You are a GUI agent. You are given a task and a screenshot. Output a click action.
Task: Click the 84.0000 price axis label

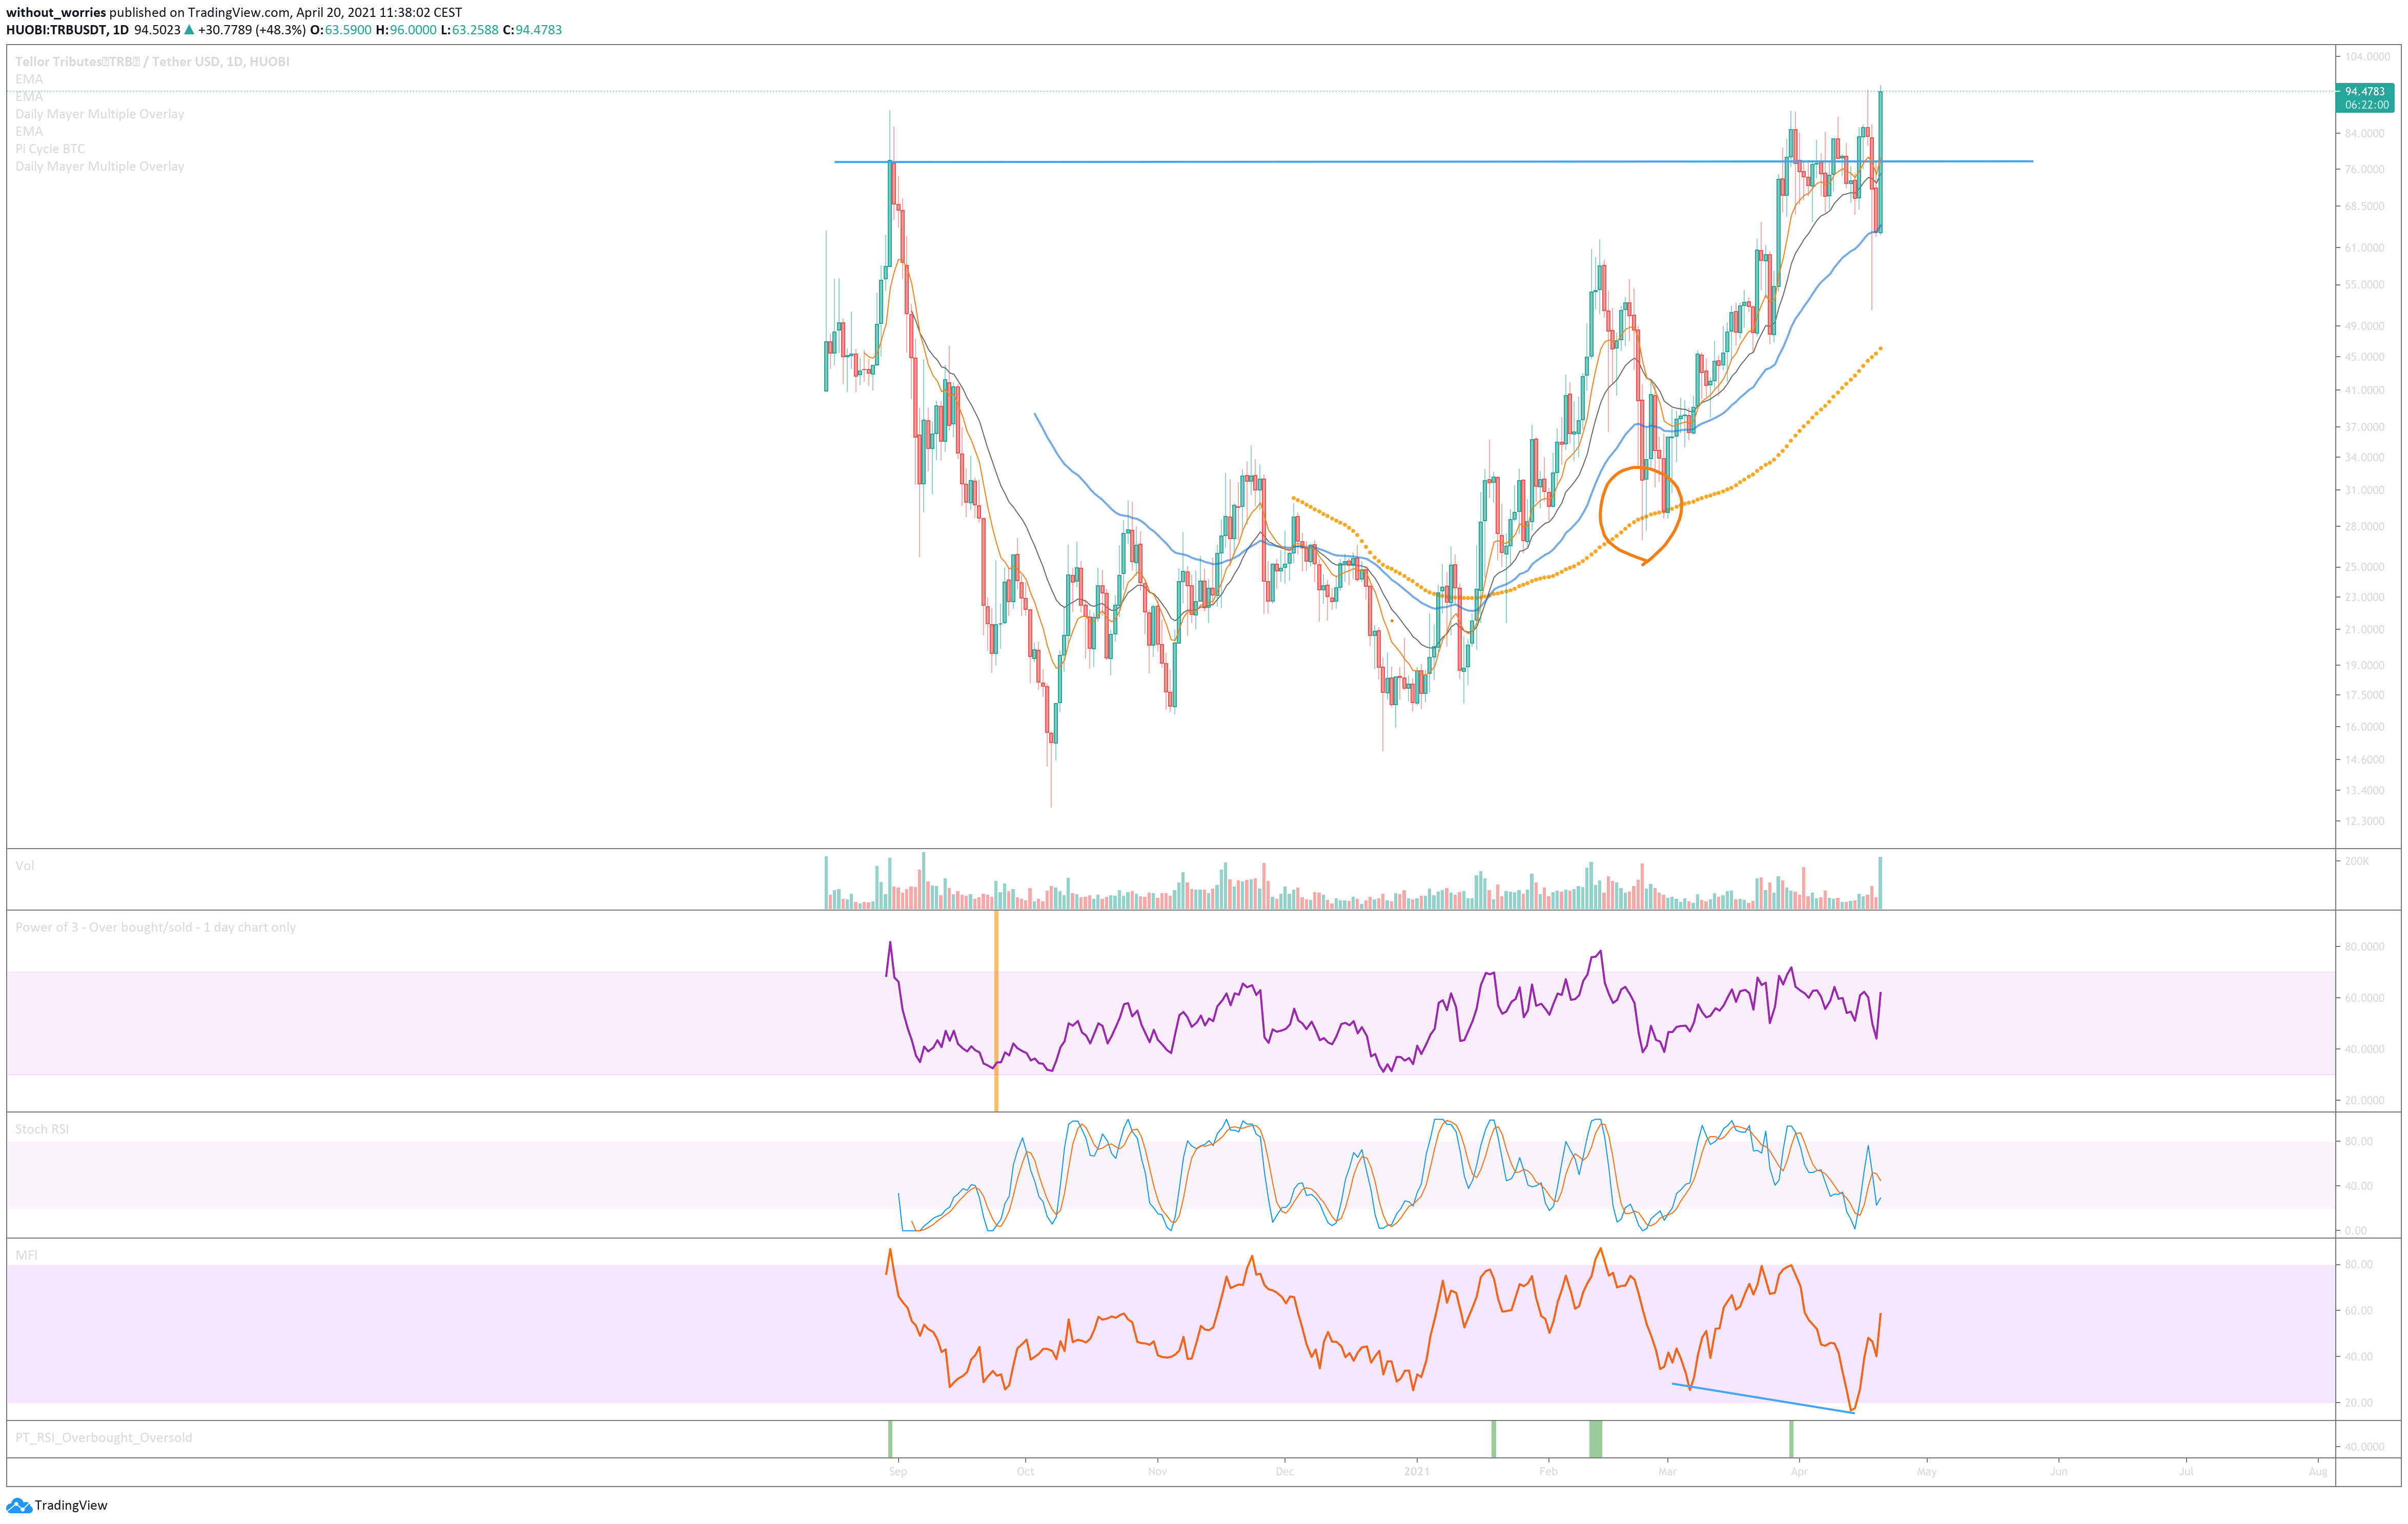point(2365,134)
